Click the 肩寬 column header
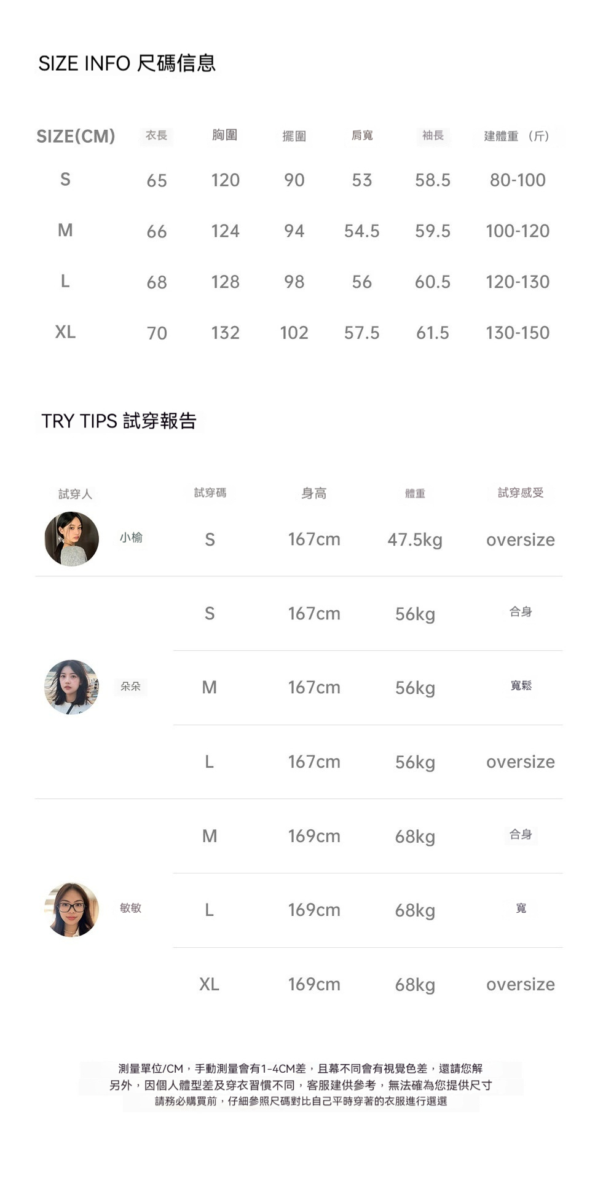This screenshot has width=603, height=1181. pyautogui.click(x=362, y=135)
